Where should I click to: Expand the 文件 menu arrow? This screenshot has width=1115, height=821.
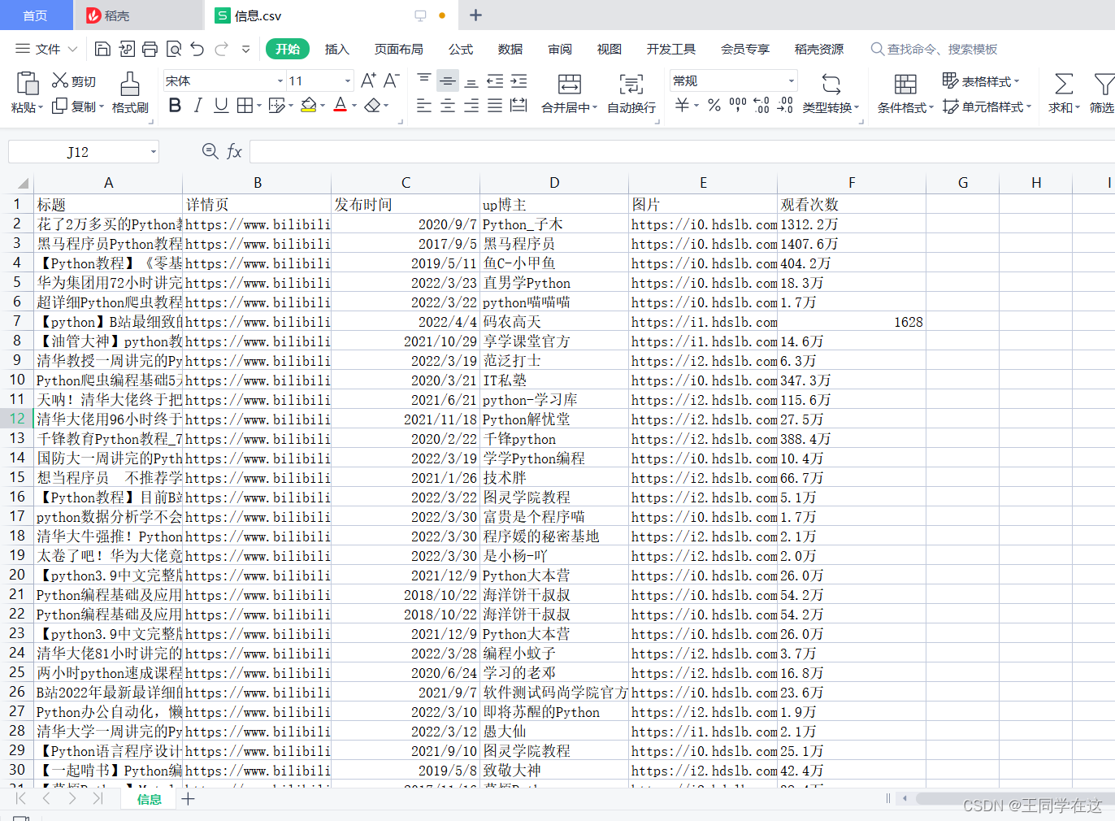click(72, 49)
